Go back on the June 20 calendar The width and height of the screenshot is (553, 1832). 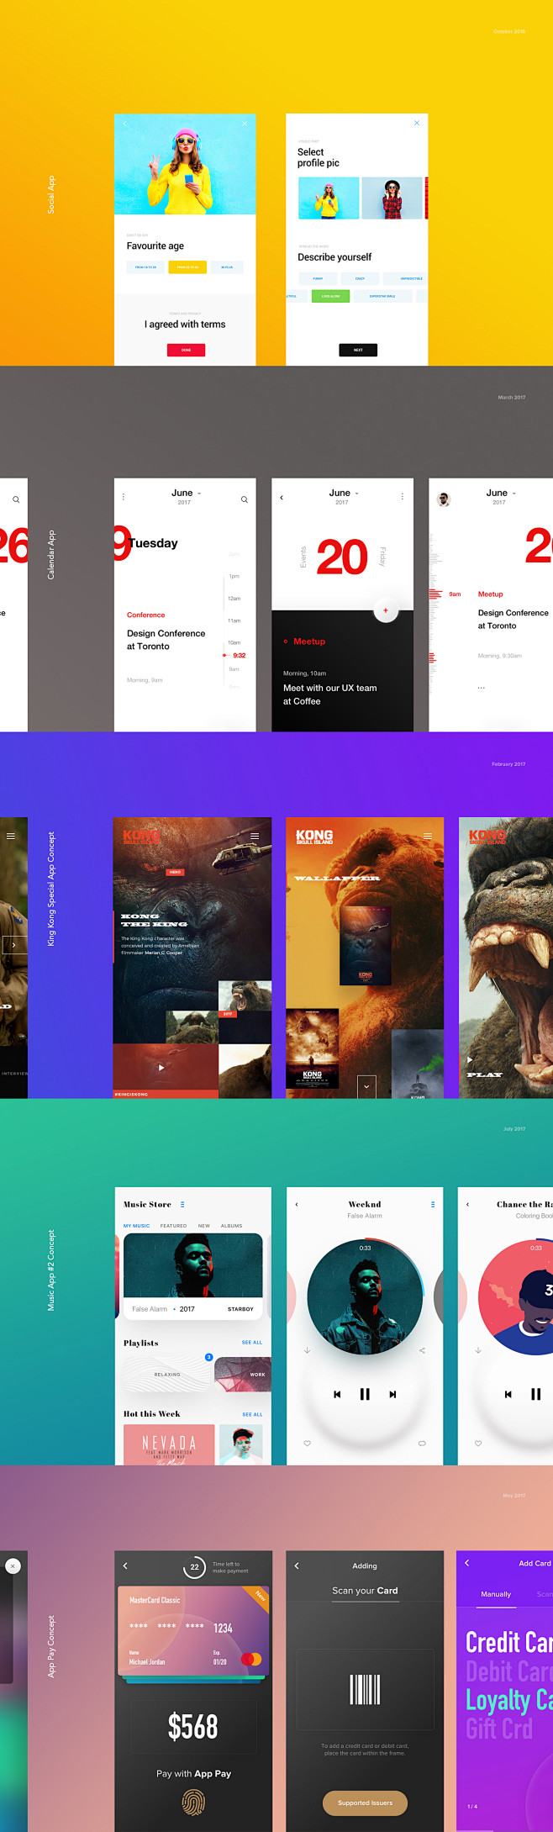[282, 498]
